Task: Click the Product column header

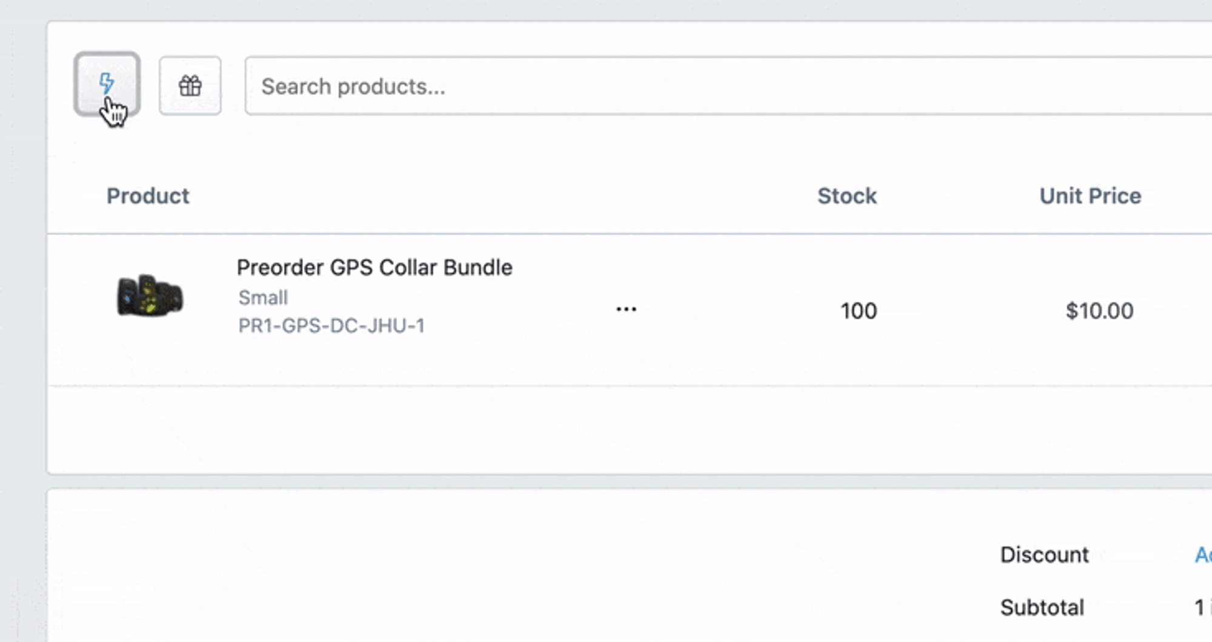Action: tap(148, 196)
